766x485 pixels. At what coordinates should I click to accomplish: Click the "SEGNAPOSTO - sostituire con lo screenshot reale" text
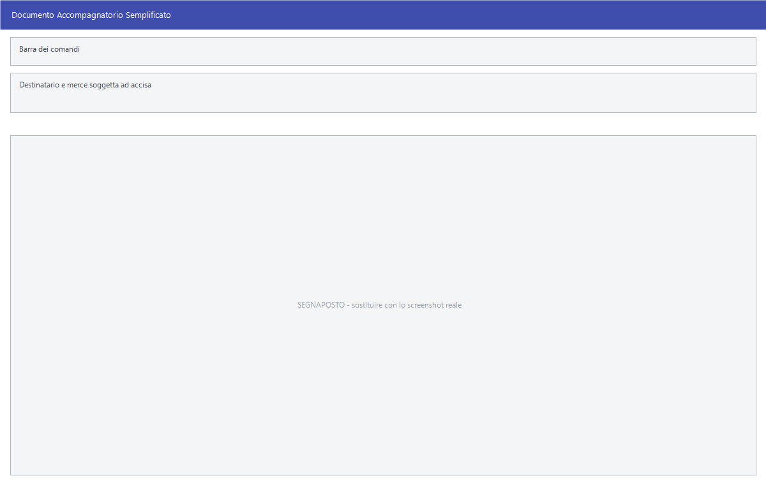pos(380,305)
